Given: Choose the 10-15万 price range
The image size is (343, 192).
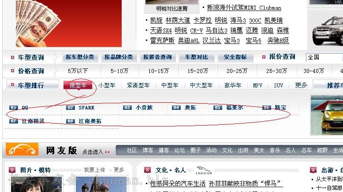Looking at the screenshot, I should pyautogui.click(x=158, y=71).
